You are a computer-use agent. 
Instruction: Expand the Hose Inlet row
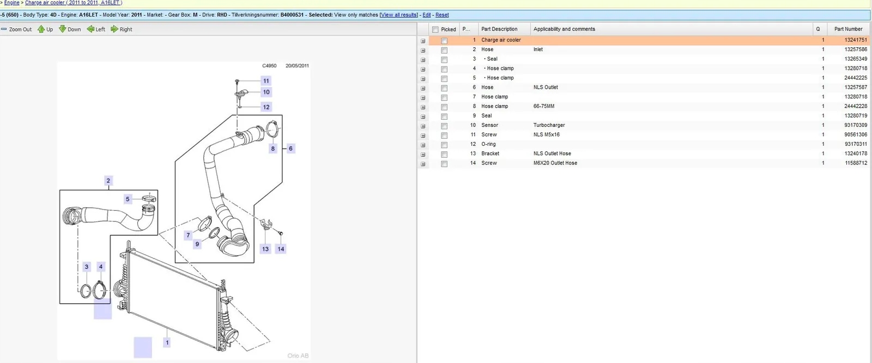[423, 50]
